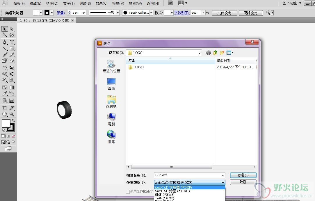This screenshot has height=201, width=315.
Task: Go up one folder level in the 轉存 dialog
Action: point(215,53)
